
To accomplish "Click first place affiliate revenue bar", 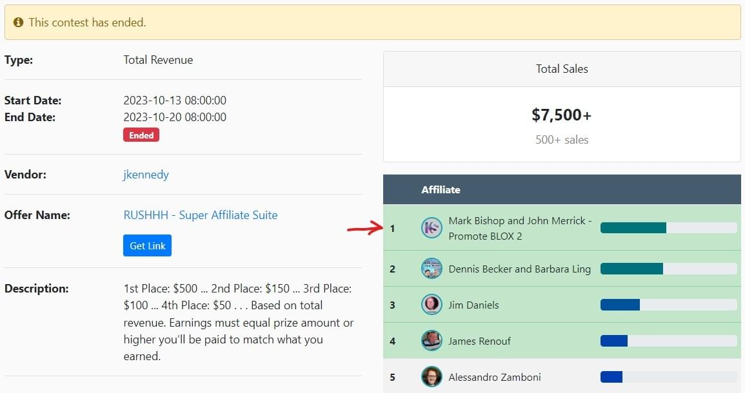I will coord(668,228).
